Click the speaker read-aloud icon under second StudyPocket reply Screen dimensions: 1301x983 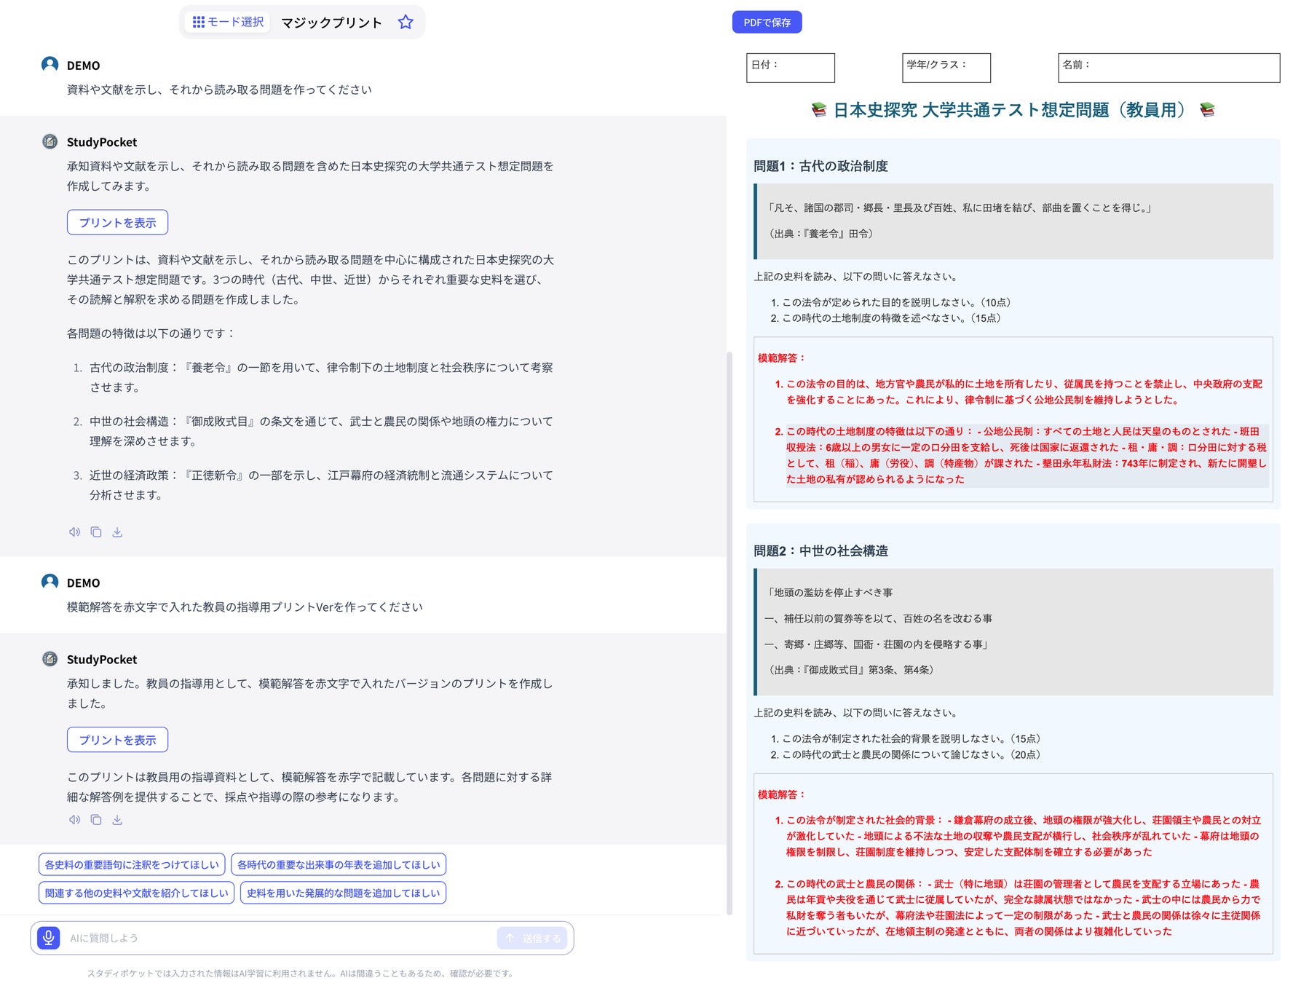click(x=74, y=820)
